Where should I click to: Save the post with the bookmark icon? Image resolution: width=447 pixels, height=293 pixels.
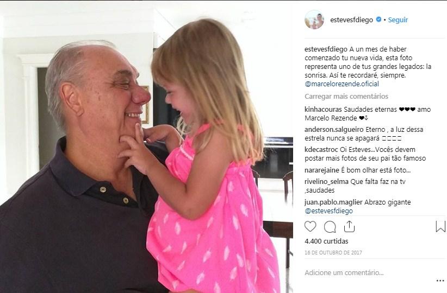[440, 226]
